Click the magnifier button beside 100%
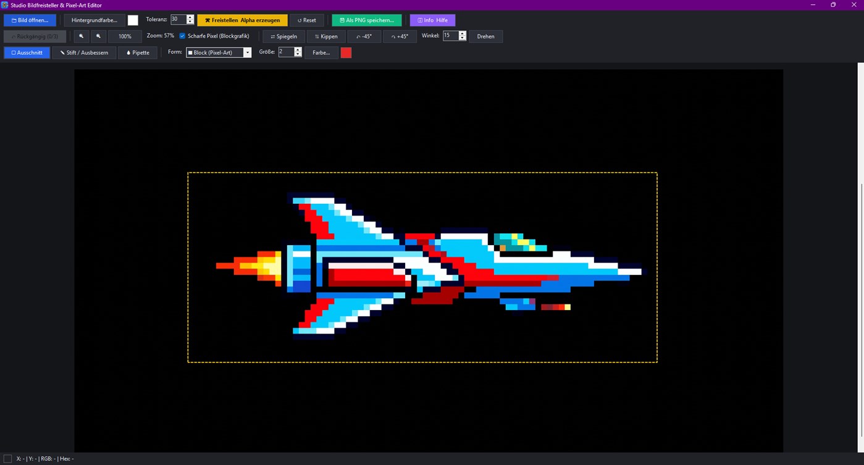 98,36
